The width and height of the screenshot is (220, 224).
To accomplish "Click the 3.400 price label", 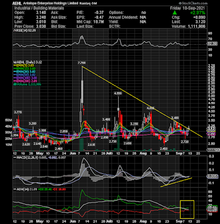I will pos(106,119).
